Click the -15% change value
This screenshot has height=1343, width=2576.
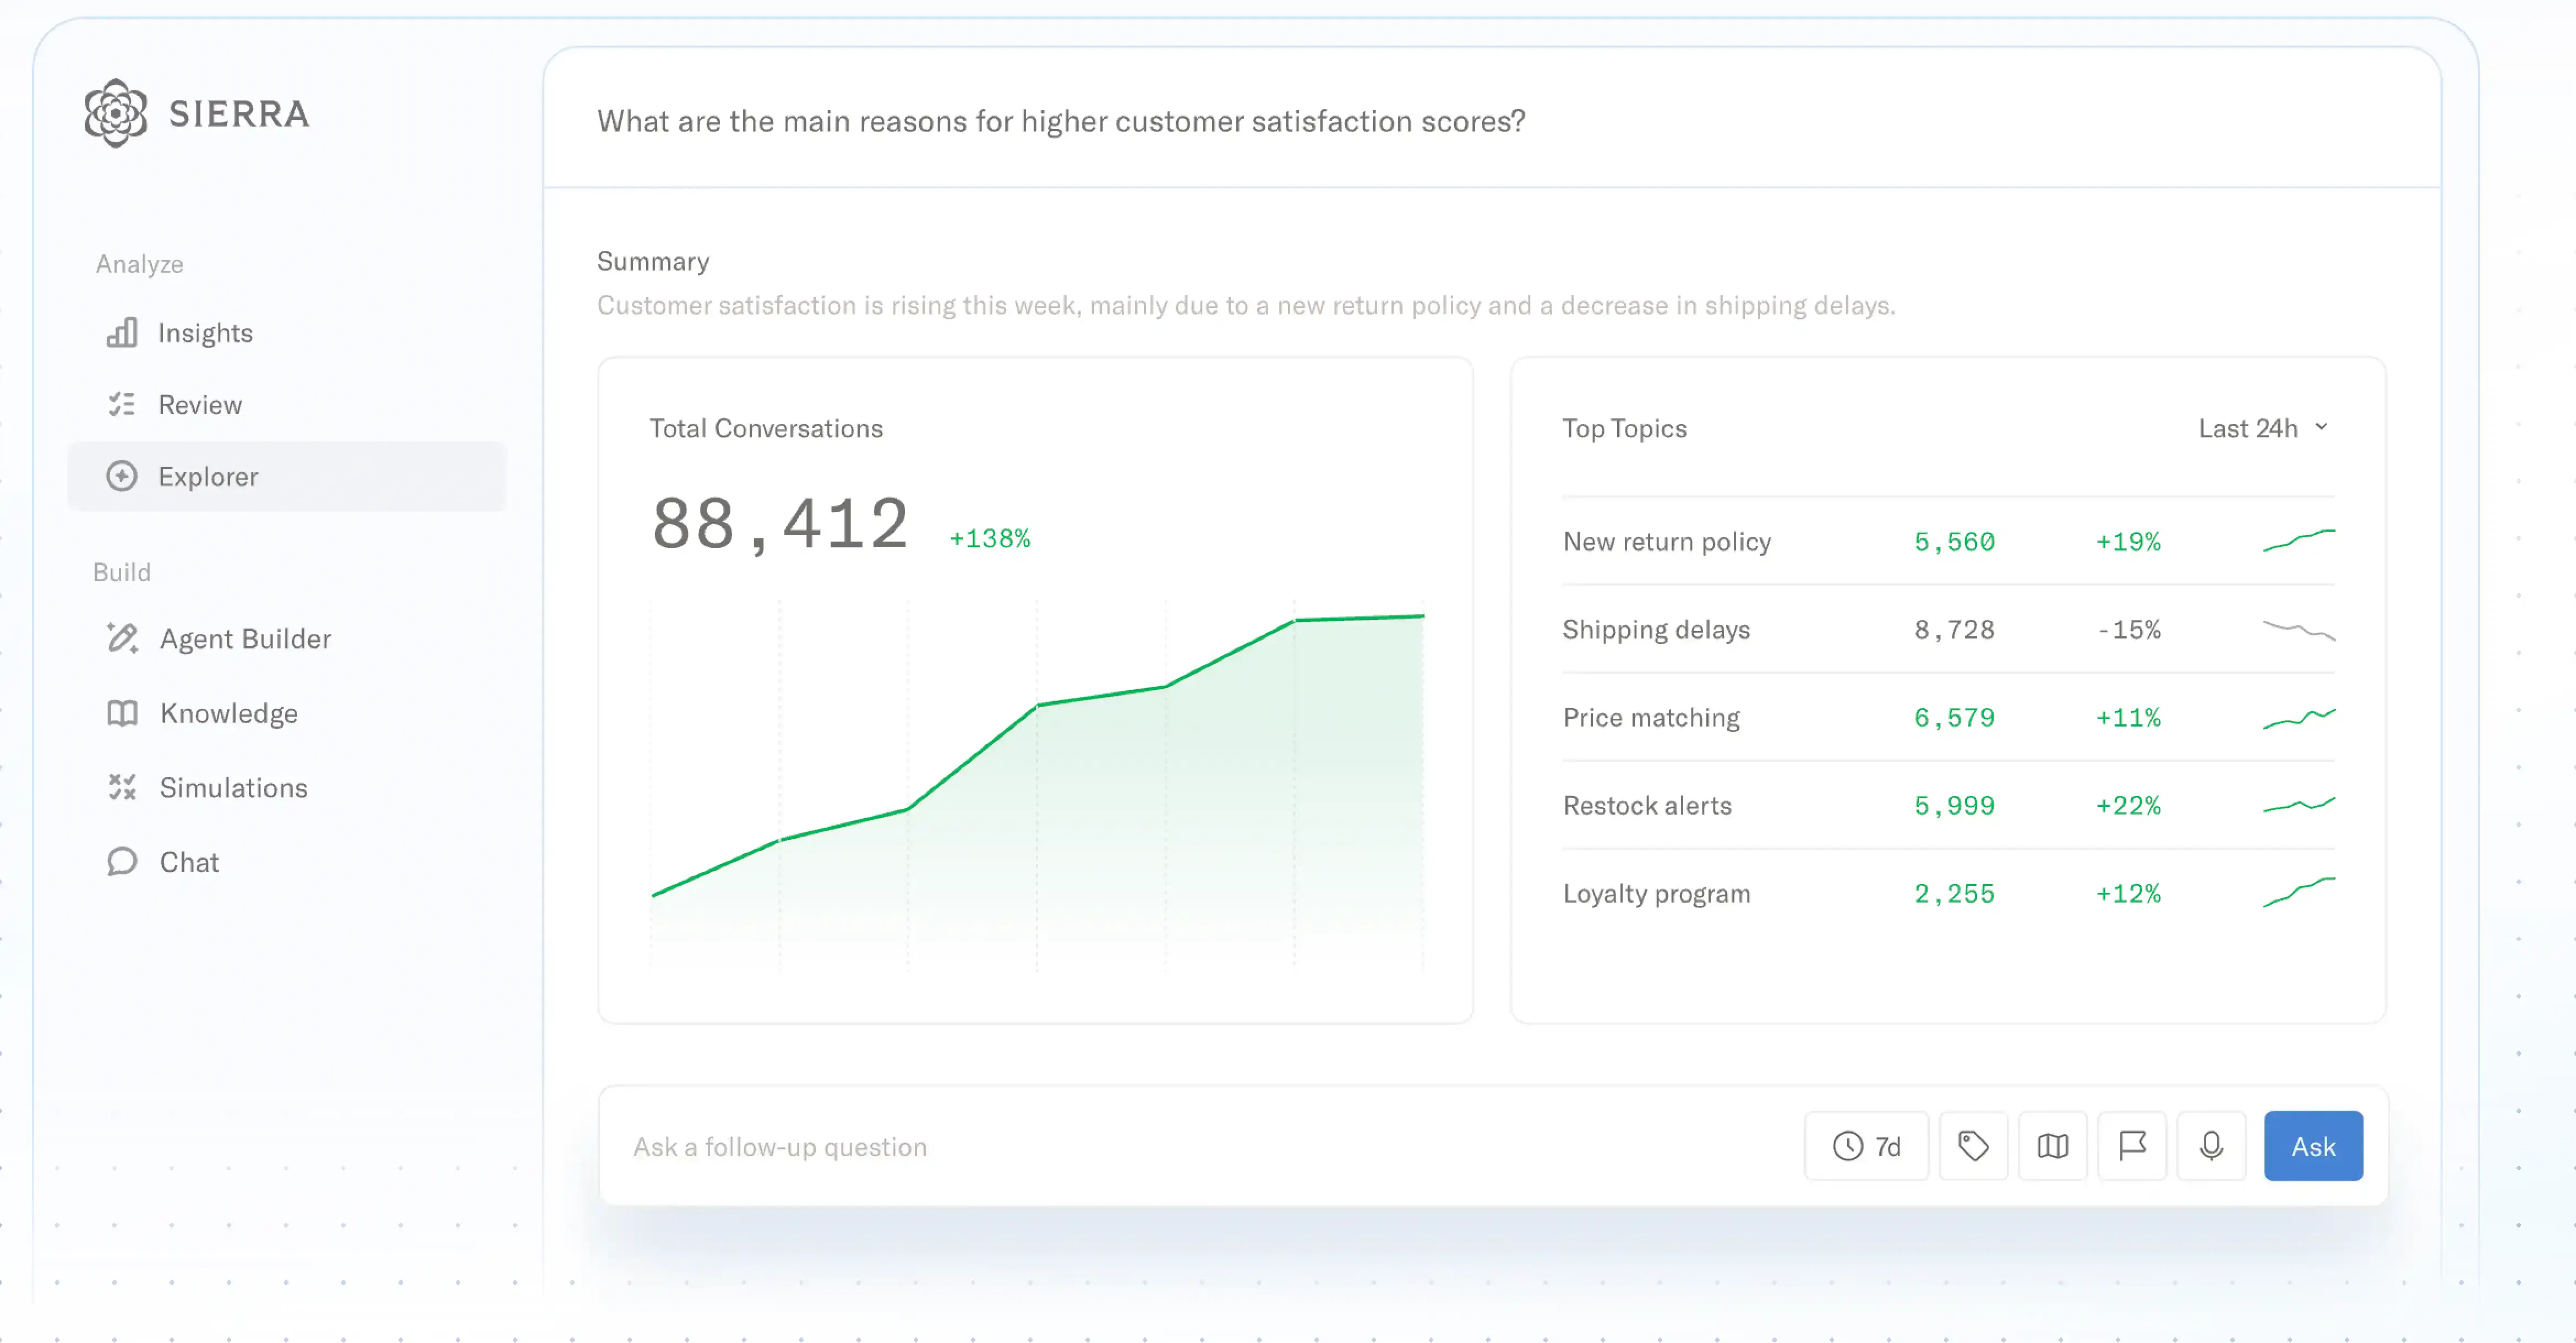point(2128,630)
